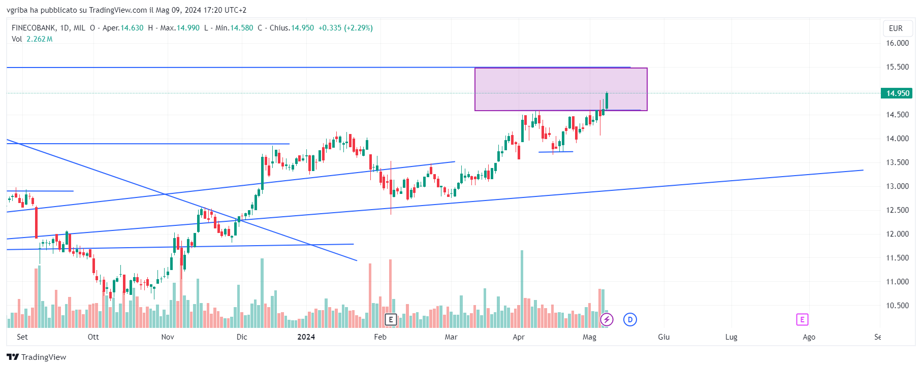
Task: Click the Feb label on time axis
Action: [380, 337]
